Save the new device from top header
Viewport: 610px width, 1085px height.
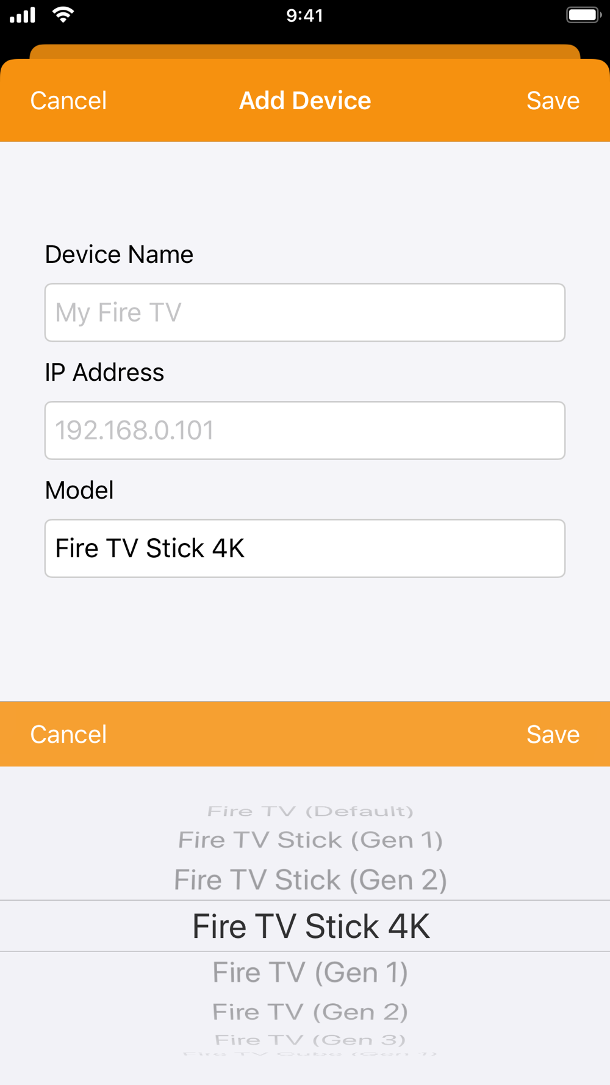553,101
